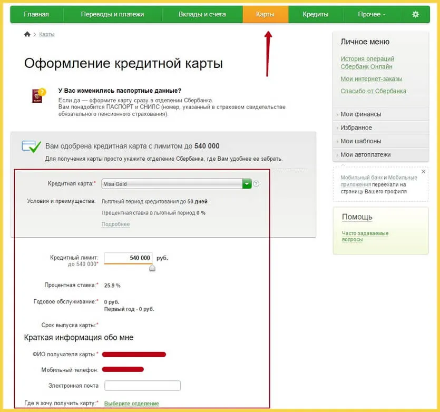440x412 pixels.
Task: Click the Карты breadcrumb link
Action: tap(46, 34)
